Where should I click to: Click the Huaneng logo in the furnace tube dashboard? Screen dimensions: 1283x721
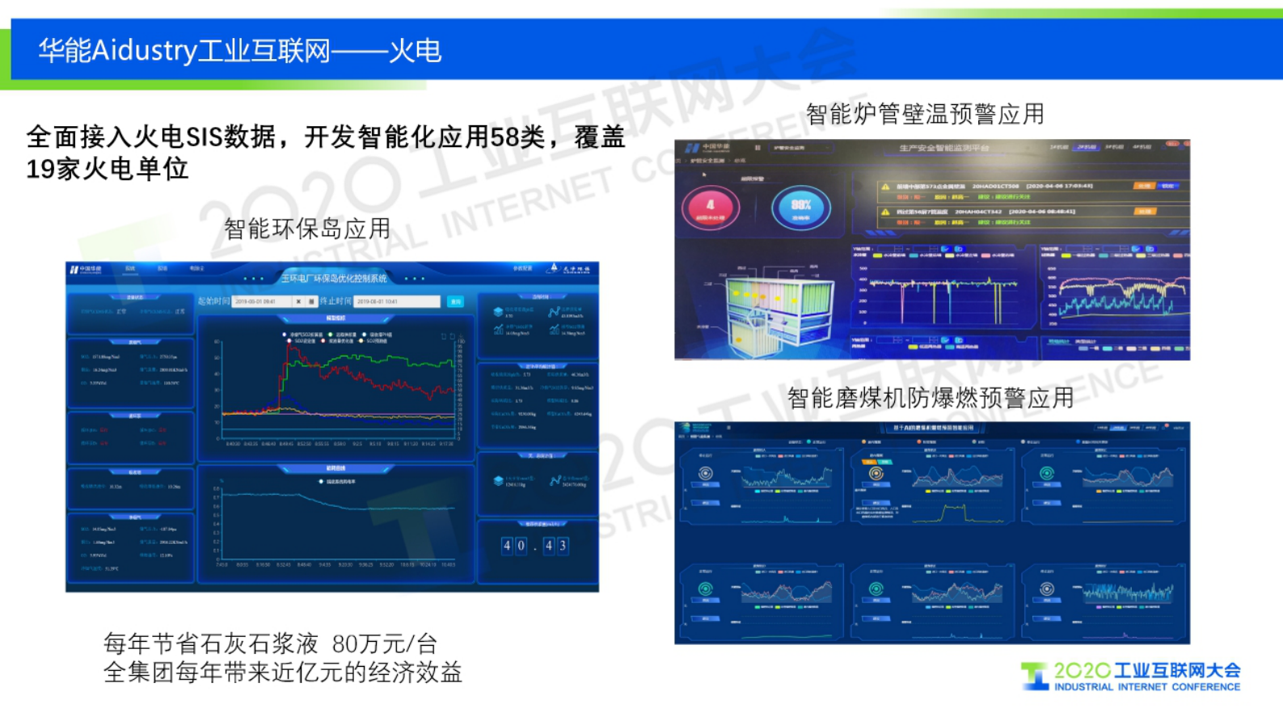coord(708,148)
